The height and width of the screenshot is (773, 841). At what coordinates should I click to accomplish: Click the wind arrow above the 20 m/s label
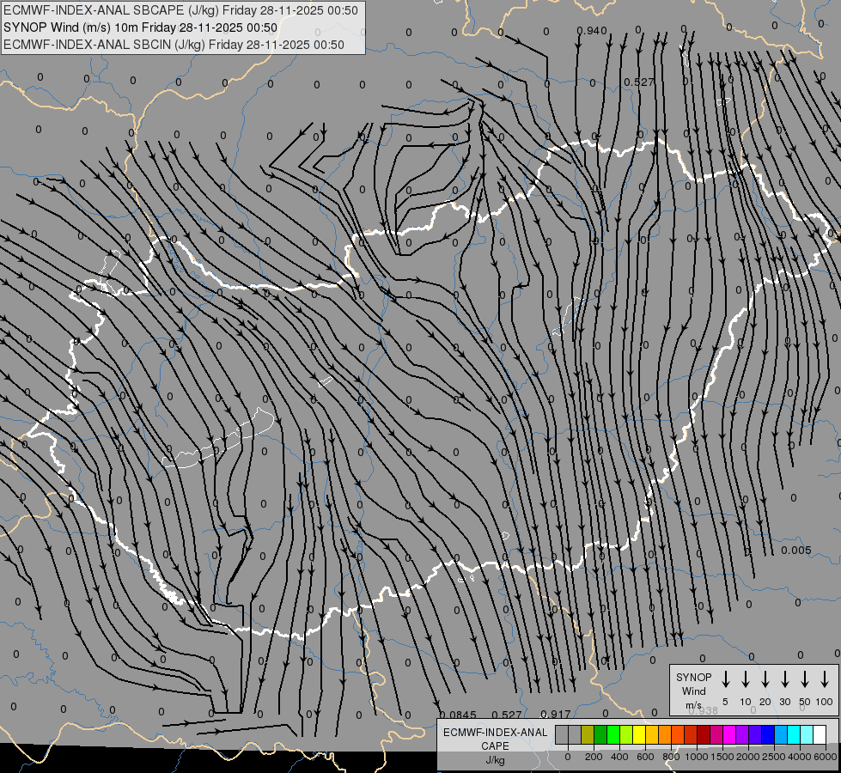click(765, 679)
